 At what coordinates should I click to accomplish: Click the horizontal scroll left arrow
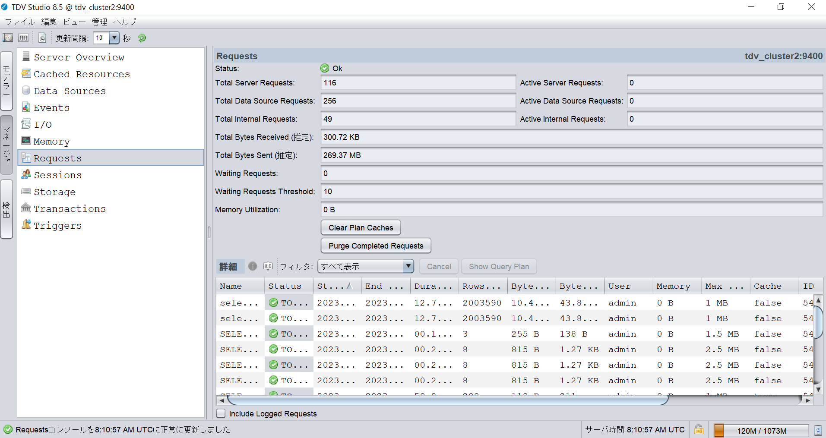222,400
